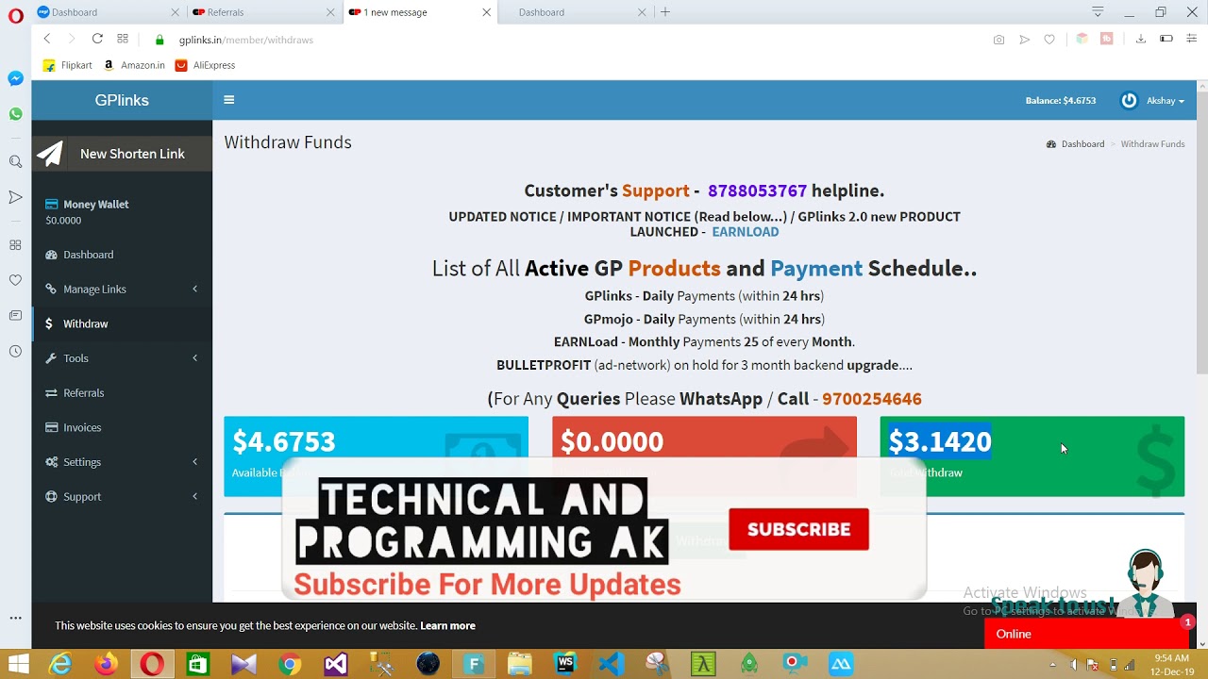Open Online chat widget
Viewport: 1208px width, 679px height.
[1085, 634]
